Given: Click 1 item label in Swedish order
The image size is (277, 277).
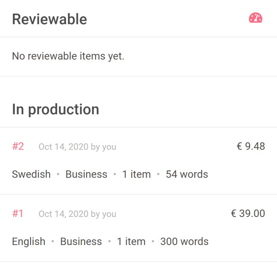Looking at the screenshot, I should pyautogui.click(x=136, y=174).
